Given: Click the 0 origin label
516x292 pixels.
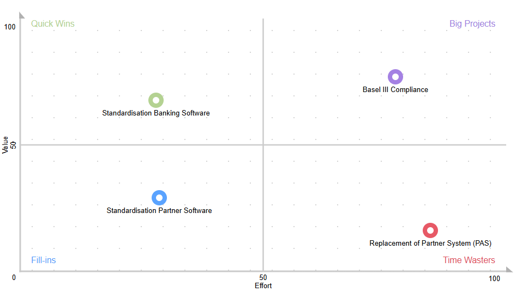Looking at the screenshot, I should pos(14,278).
